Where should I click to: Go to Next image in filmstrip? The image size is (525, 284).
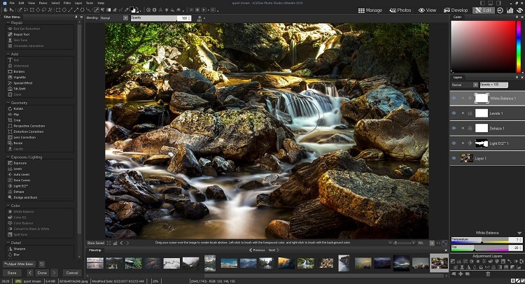[x=274, y=250]
